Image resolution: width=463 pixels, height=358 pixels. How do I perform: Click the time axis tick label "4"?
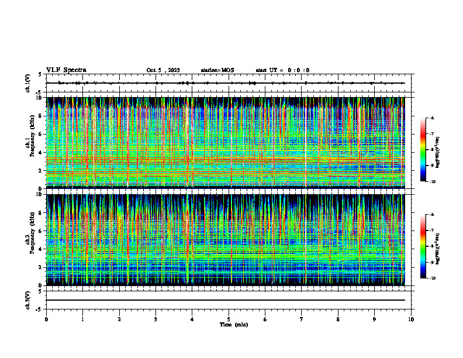click(192, 319)
